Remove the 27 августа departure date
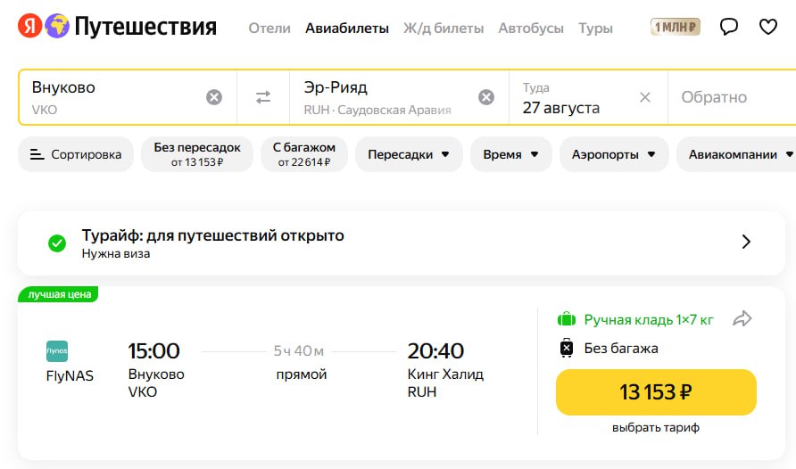The image size is (796, 469). coord(645,97)
